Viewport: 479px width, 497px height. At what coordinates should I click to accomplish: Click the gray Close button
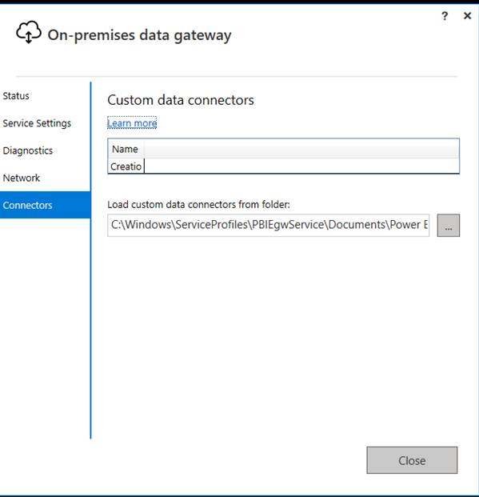[x=412, y=460]
